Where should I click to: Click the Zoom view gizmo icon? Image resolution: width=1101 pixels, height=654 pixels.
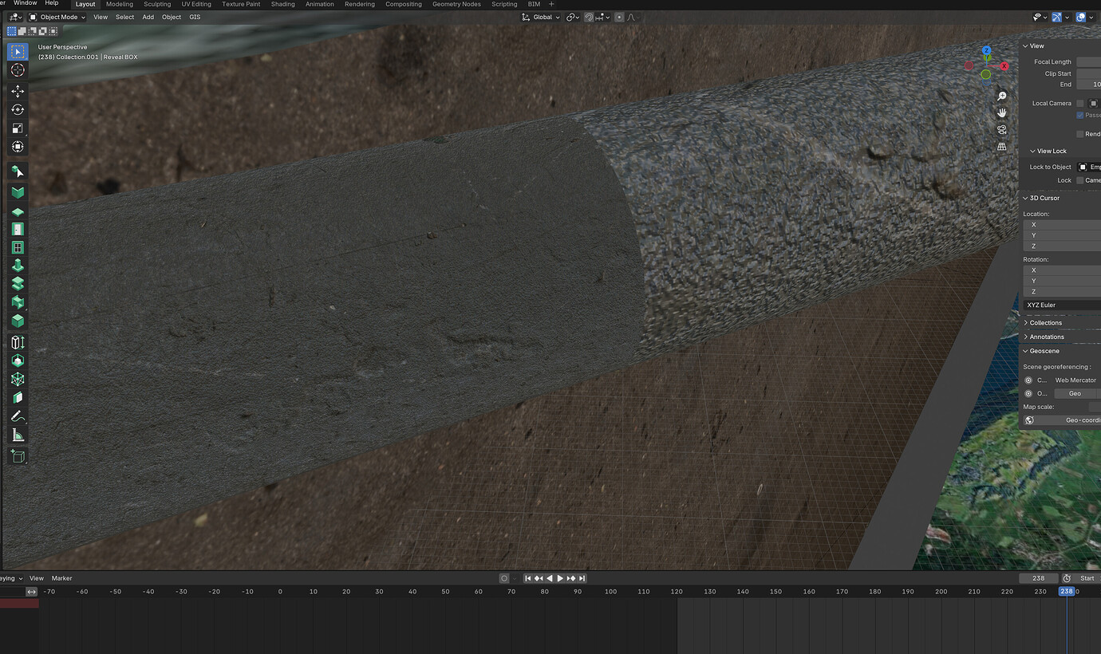click(1002, 96)
